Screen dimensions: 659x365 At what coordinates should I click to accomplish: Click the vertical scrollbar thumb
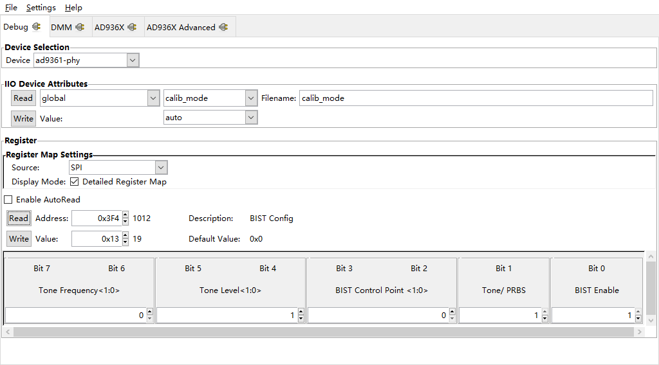[651, 288]
